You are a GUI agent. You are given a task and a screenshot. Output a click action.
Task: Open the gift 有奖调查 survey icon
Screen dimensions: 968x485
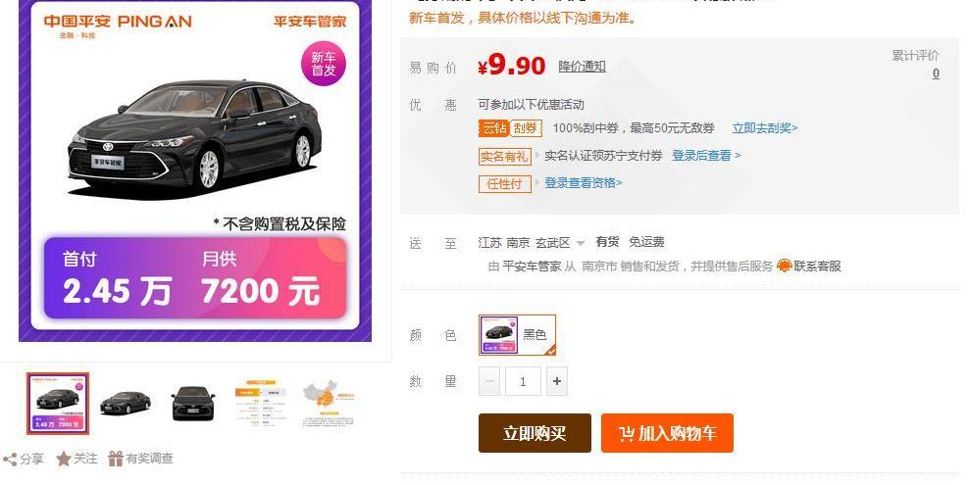click(116, 459)
